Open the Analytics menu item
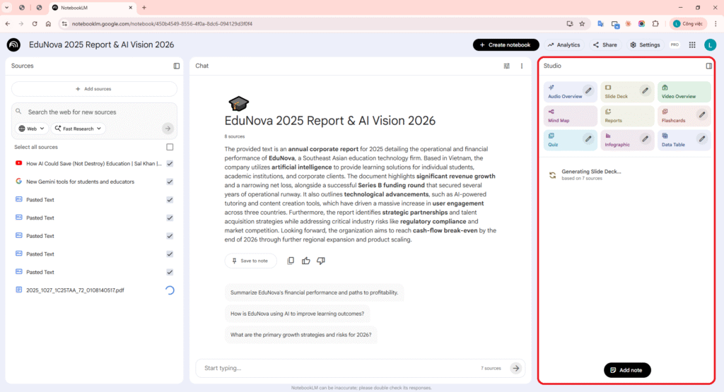Image resolution: width=724 pixels, height=392 pixels. click(564, 44)
